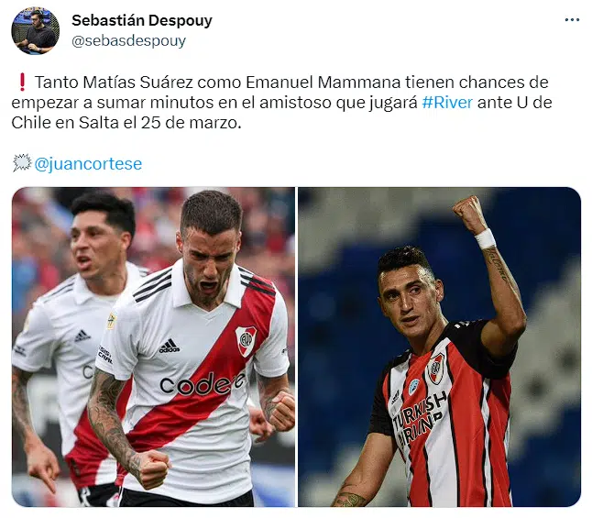Click the adidas logo on front jersey
This screenshot has width=592, height=518.
(170, 346)
